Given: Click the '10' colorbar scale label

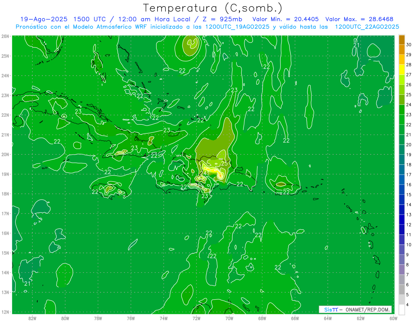Looking at the screenshot, I should click(409, 245).
